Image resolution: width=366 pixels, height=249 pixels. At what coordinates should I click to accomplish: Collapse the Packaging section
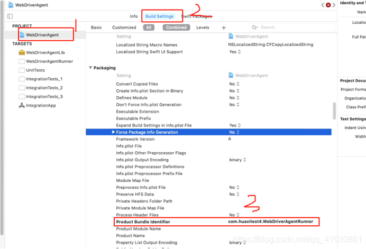click(x=90, y=68)
